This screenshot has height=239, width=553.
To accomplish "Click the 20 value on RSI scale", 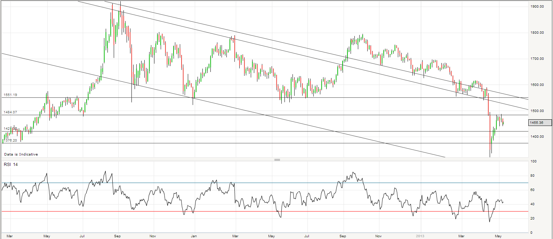I will click(x=532, y=218).
